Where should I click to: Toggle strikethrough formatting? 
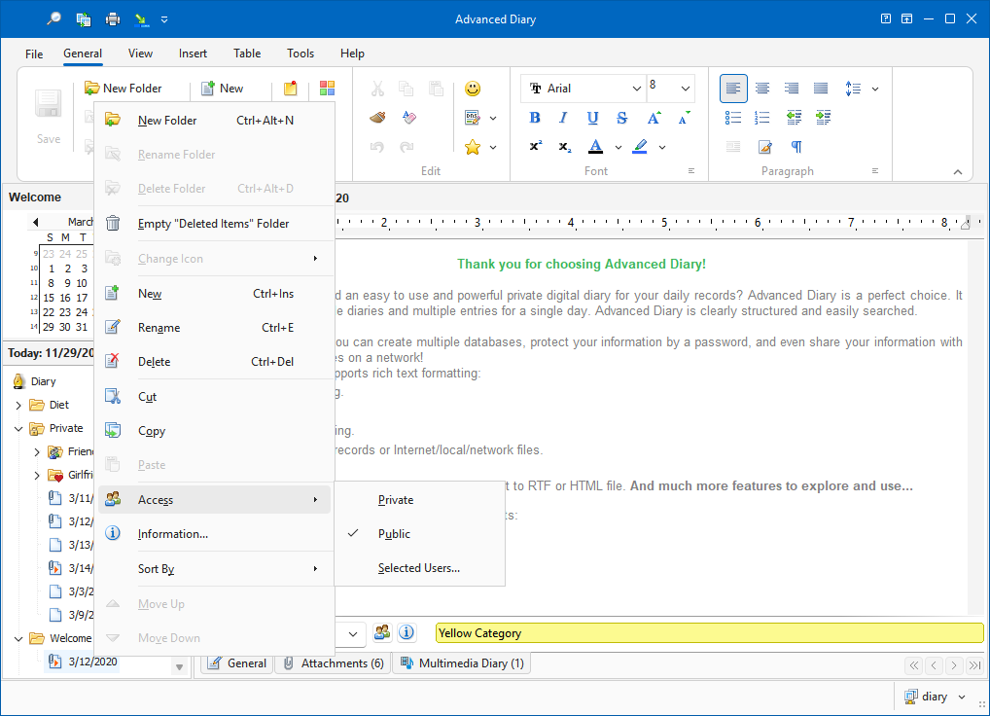(x=621, y=118)
